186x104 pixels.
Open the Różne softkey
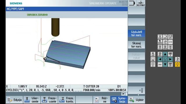click(101, 100)
